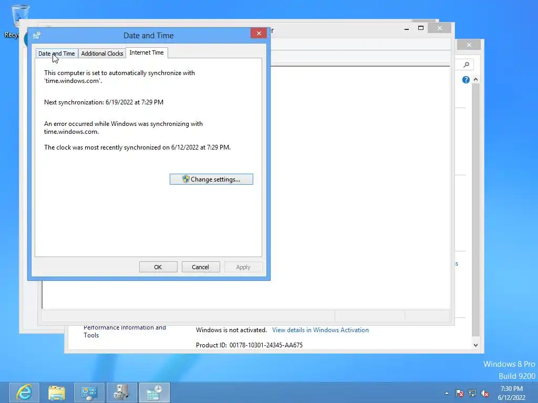Click the 'Windows is not activated.' text
Viewport: 538px width, 403px height.
231,330
